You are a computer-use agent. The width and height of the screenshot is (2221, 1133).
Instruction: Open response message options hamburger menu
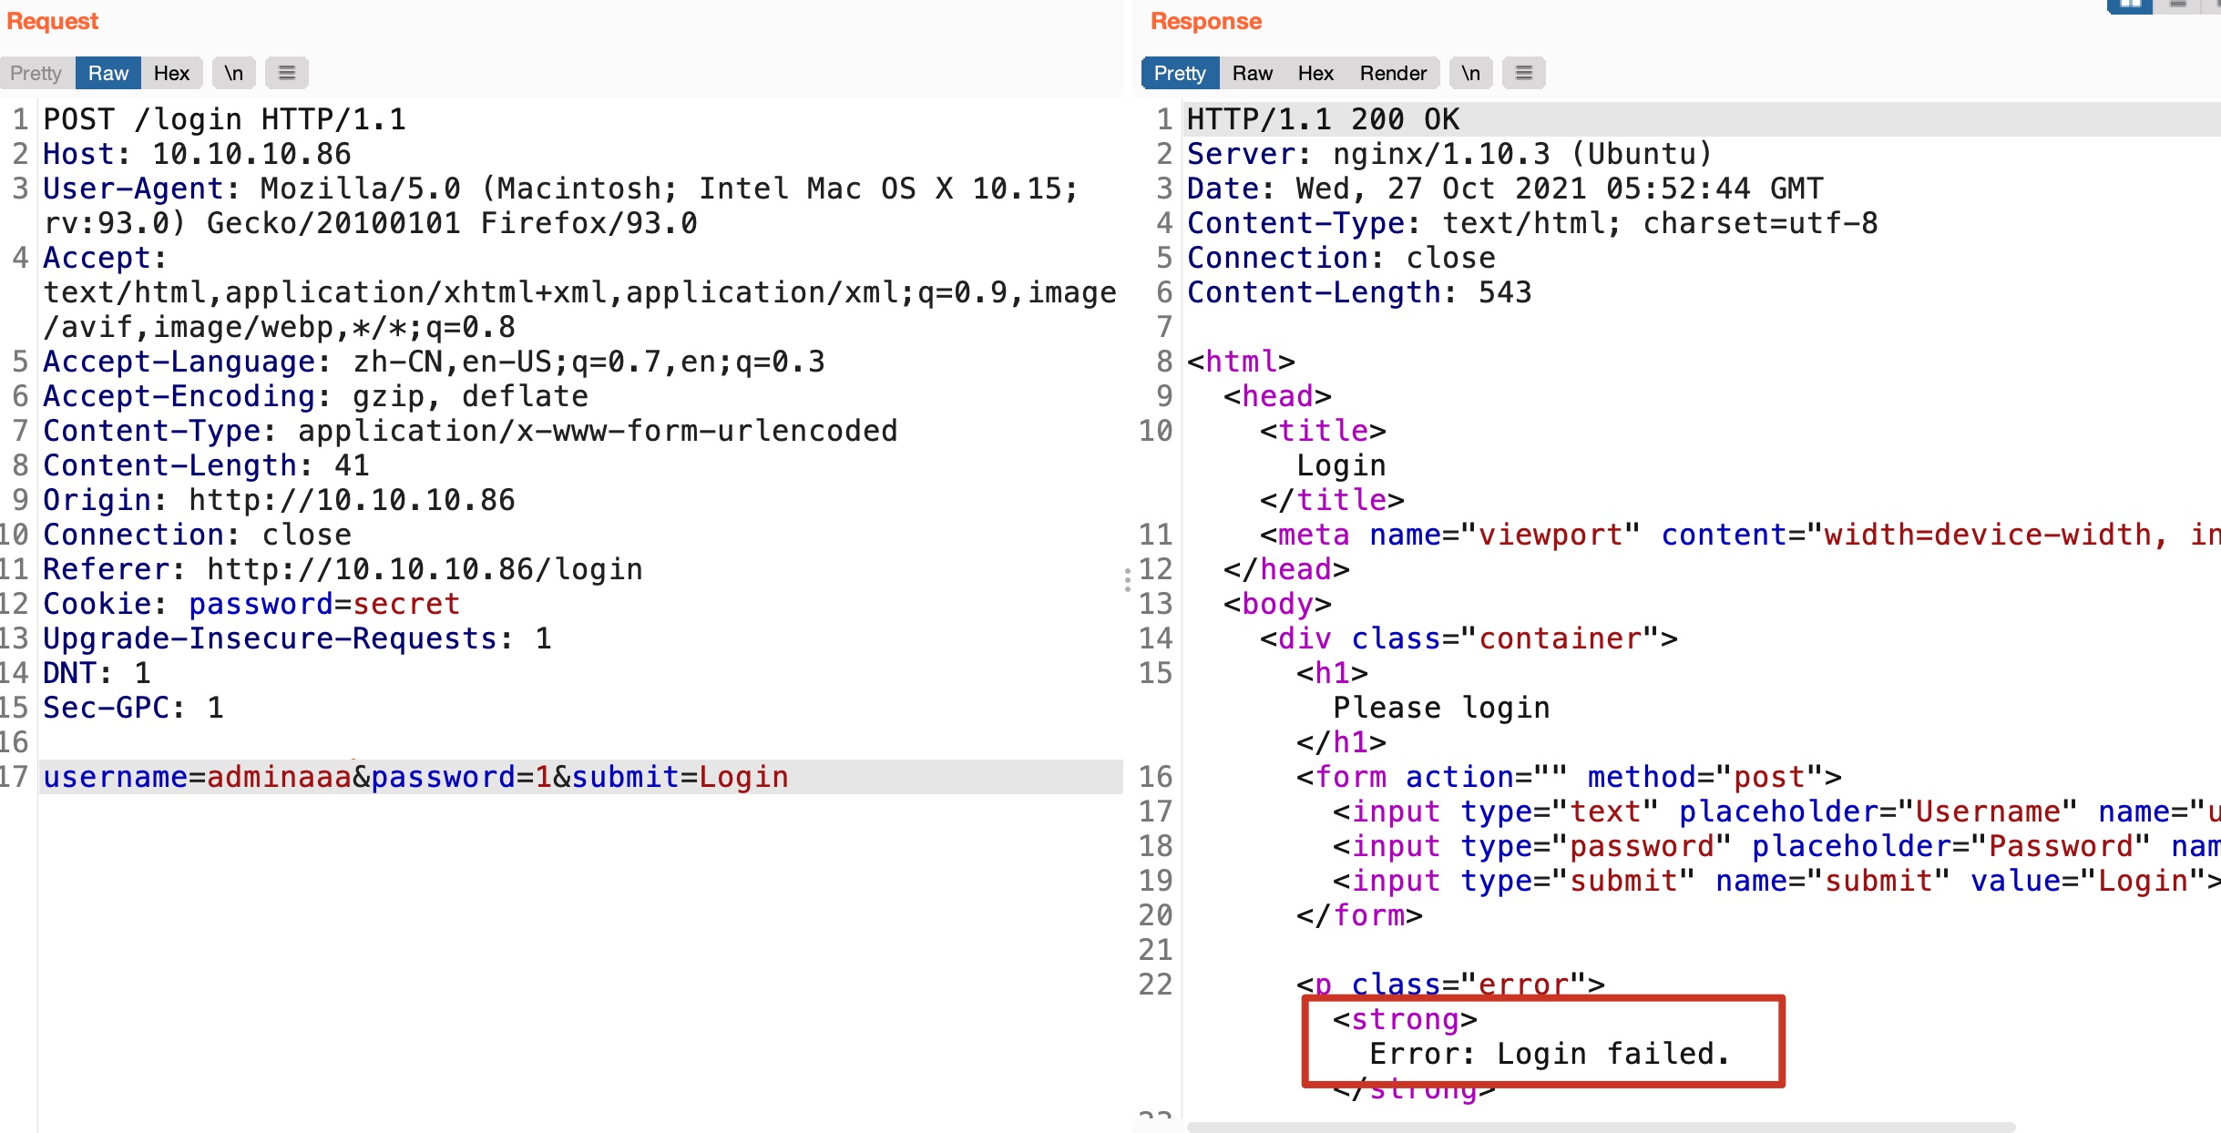[1523, 73]
